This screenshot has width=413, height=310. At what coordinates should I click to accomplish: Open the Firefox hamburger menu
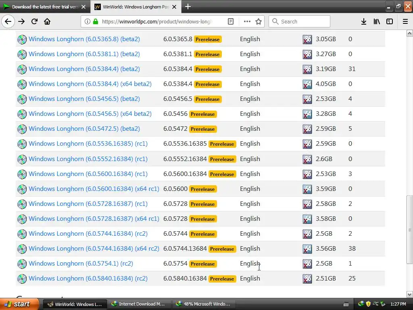(x=405, y=21)
